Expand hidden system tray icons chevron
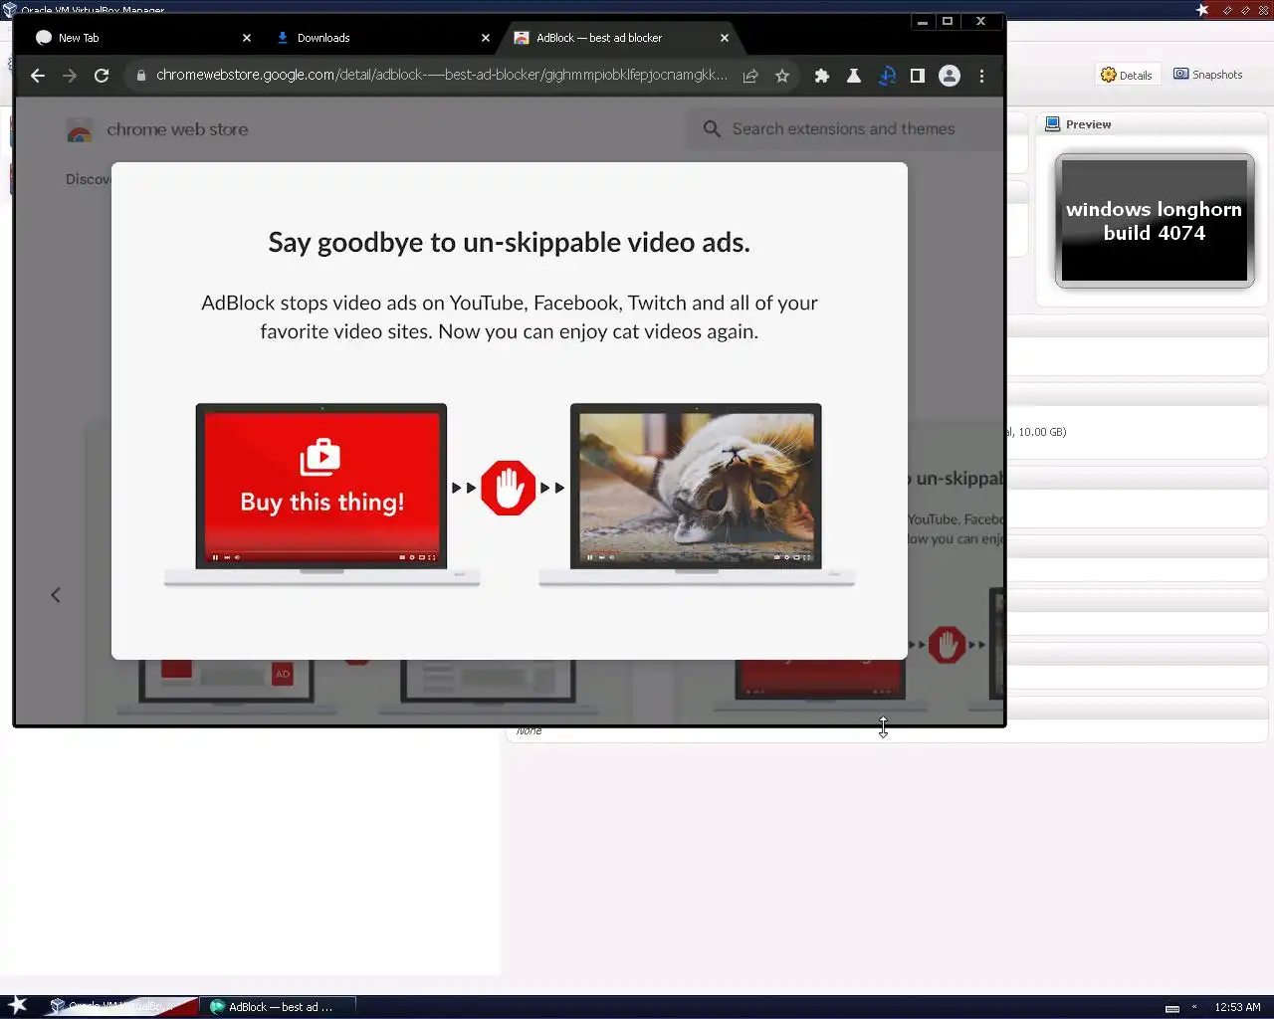 pyautogui.click(x=1194, y=1007)
